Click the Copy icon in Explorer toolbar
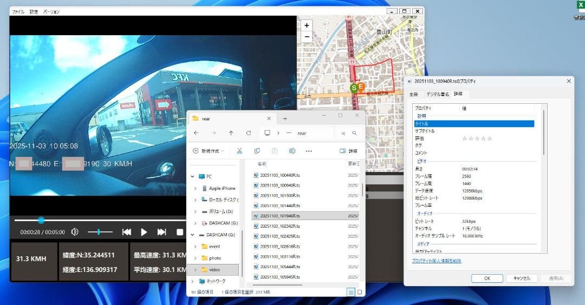Screen dimensions: 585x305 point(257,151)
